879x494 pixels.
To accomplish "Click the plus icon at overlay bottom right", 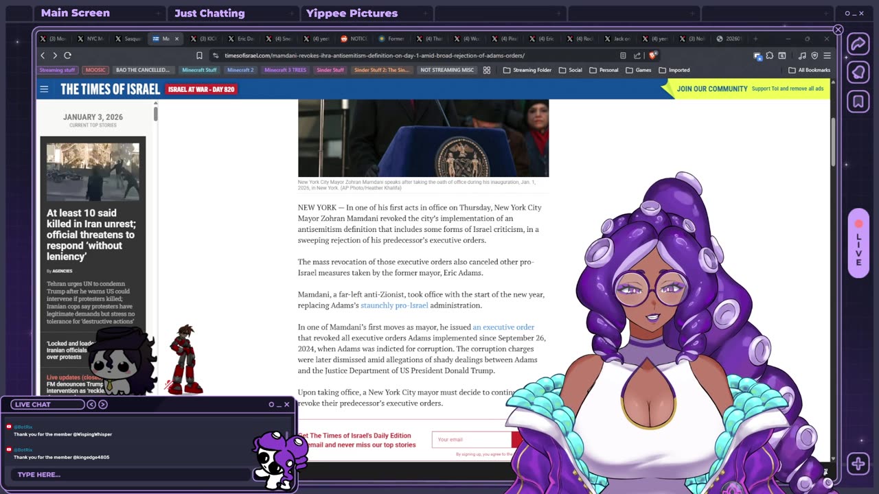I will click(858, 464).
